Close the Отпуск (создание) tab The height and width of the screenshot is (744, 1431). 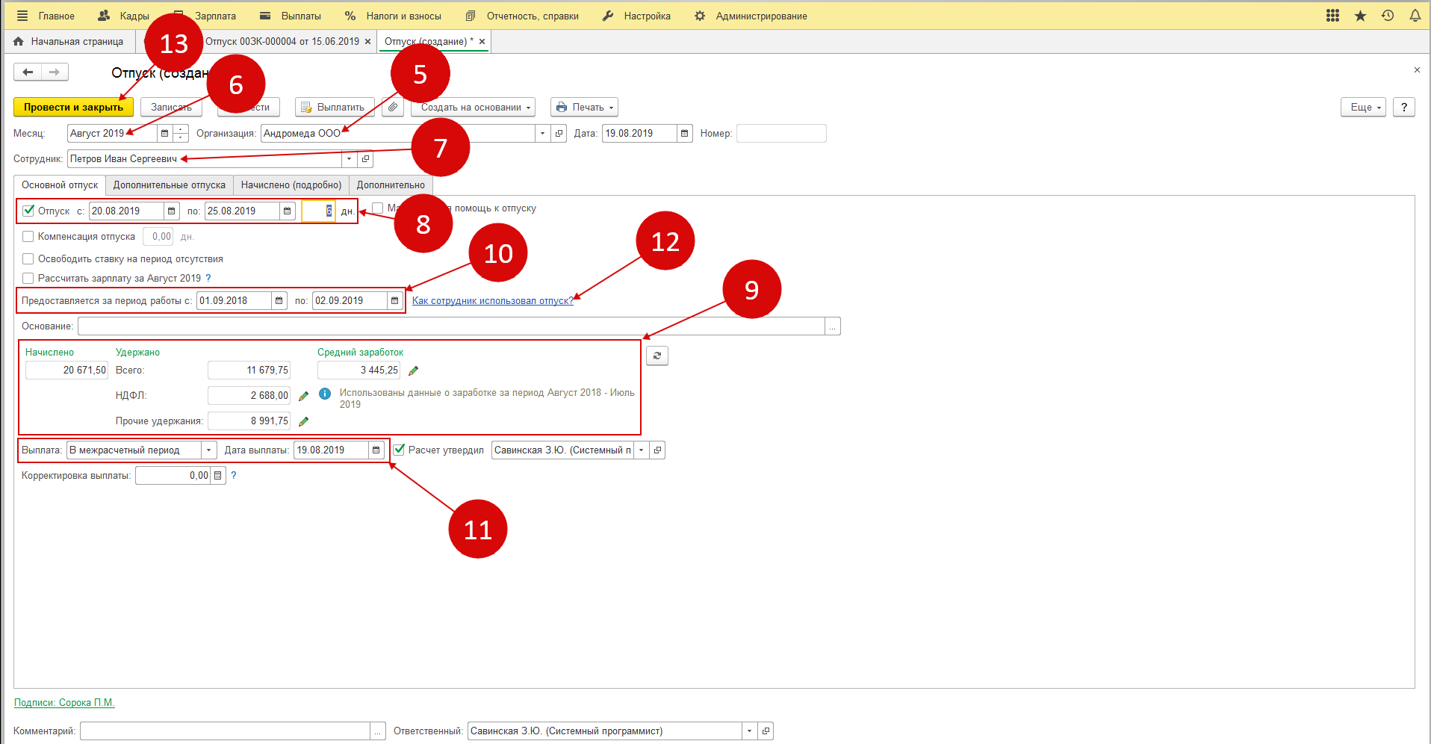(482, 42)
